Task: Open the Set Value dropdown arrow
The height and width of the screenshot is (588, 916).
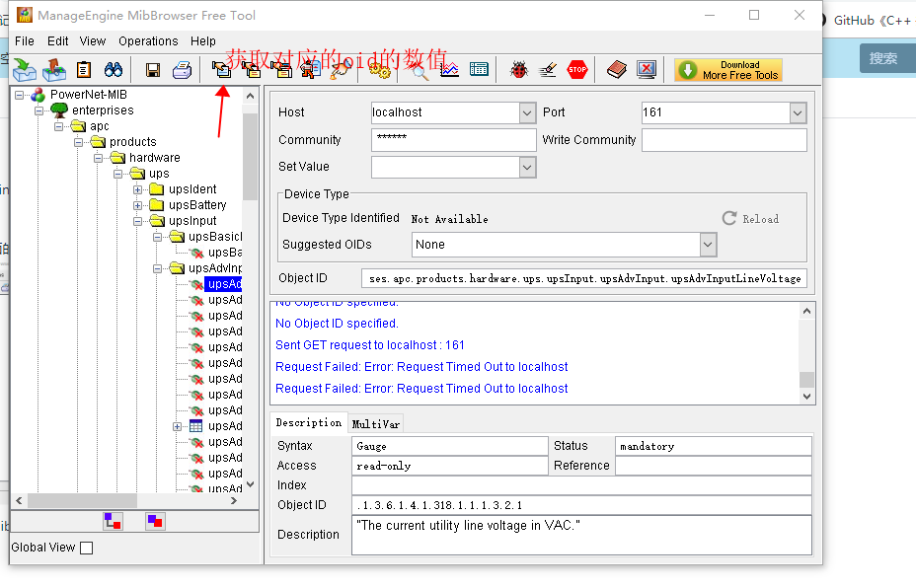Action: coord(527,168)
